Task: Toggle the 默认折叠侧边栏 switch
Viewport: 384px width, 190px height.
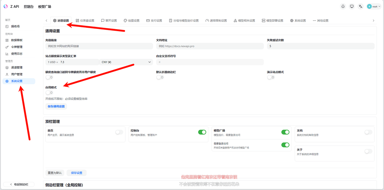Action: coord(160,77)
